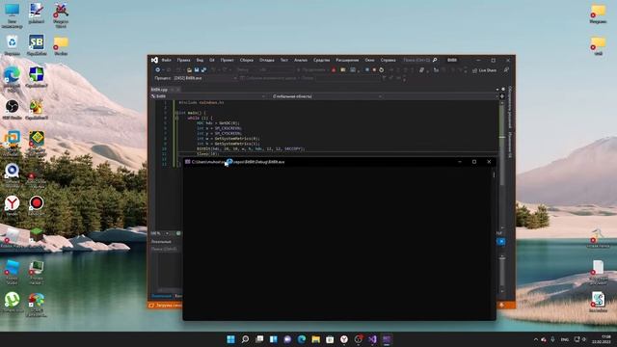Open the Анализ menu
Screen dimensions: 617x347
pyautogui.click(x=301, y=60)
